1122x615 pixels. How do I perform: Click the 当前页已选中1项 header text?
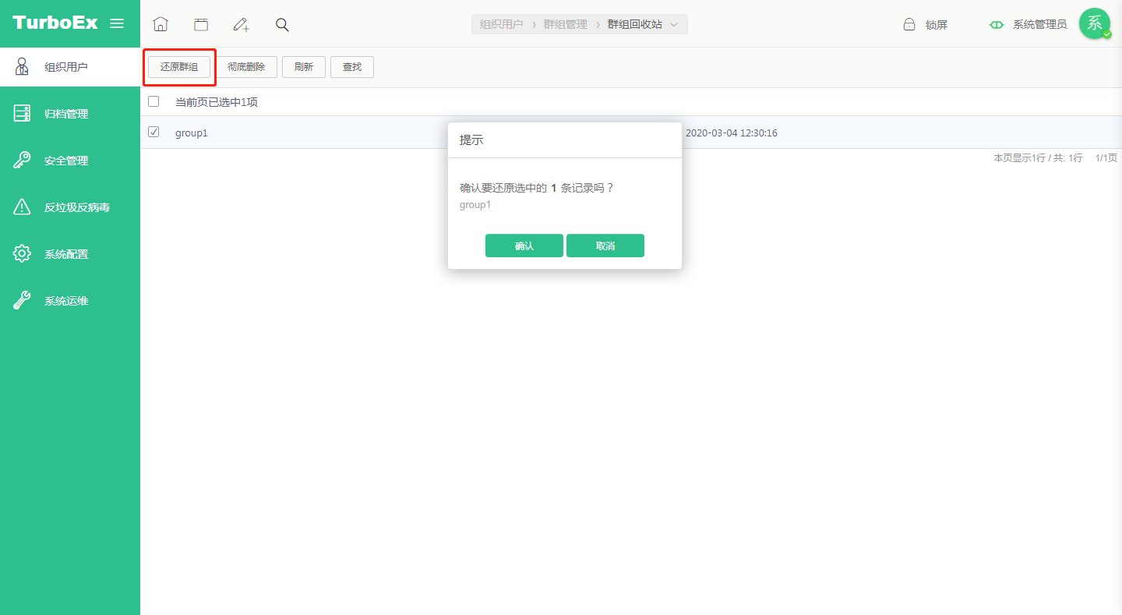tap(217, 102)
